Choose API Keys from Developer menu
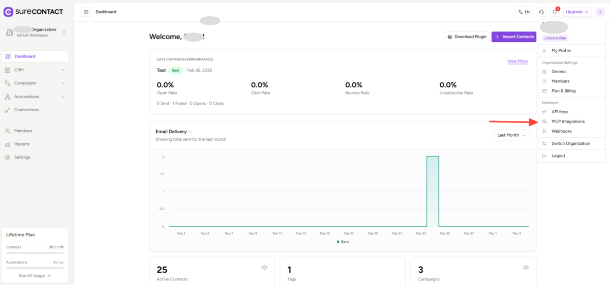Viewport: 610px width, 285px height. pyautogui.click(x=560, y=112)
